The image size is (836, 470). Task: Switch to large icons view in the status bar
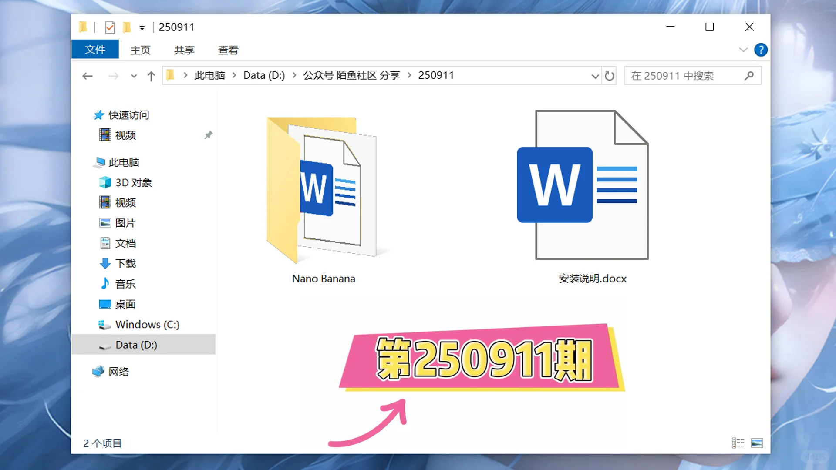click(757, 443)
